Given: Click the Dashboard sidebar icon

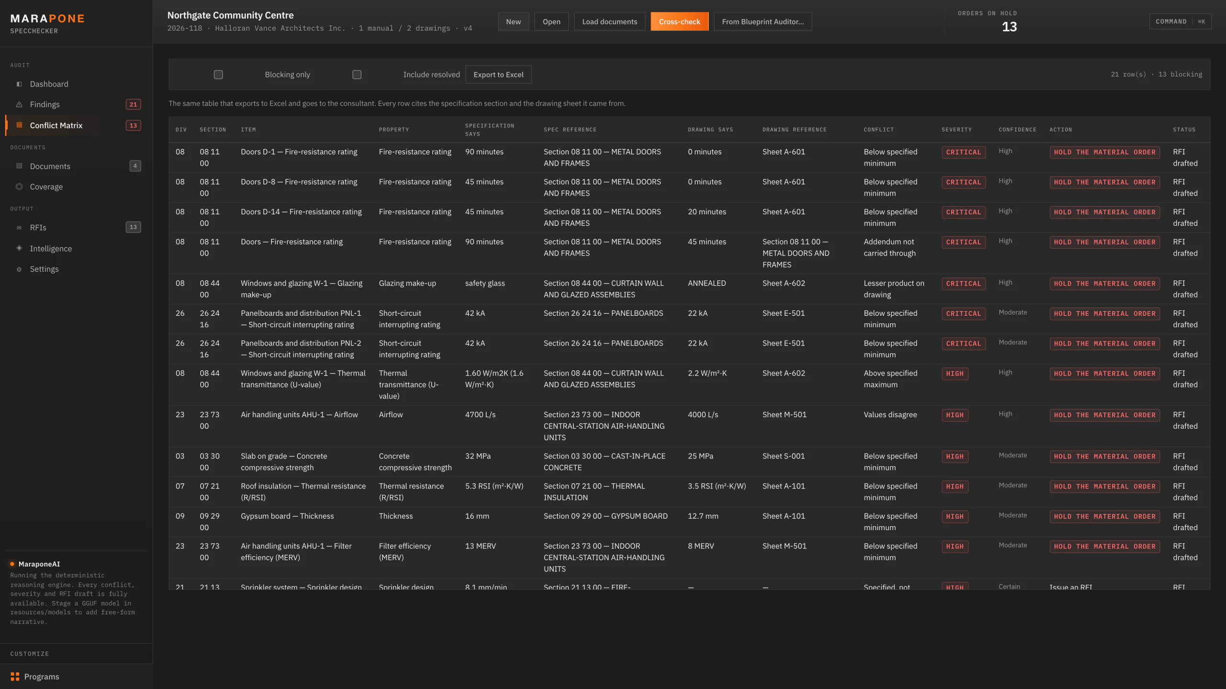Looking at the screenshot, I should coord(19,84).
